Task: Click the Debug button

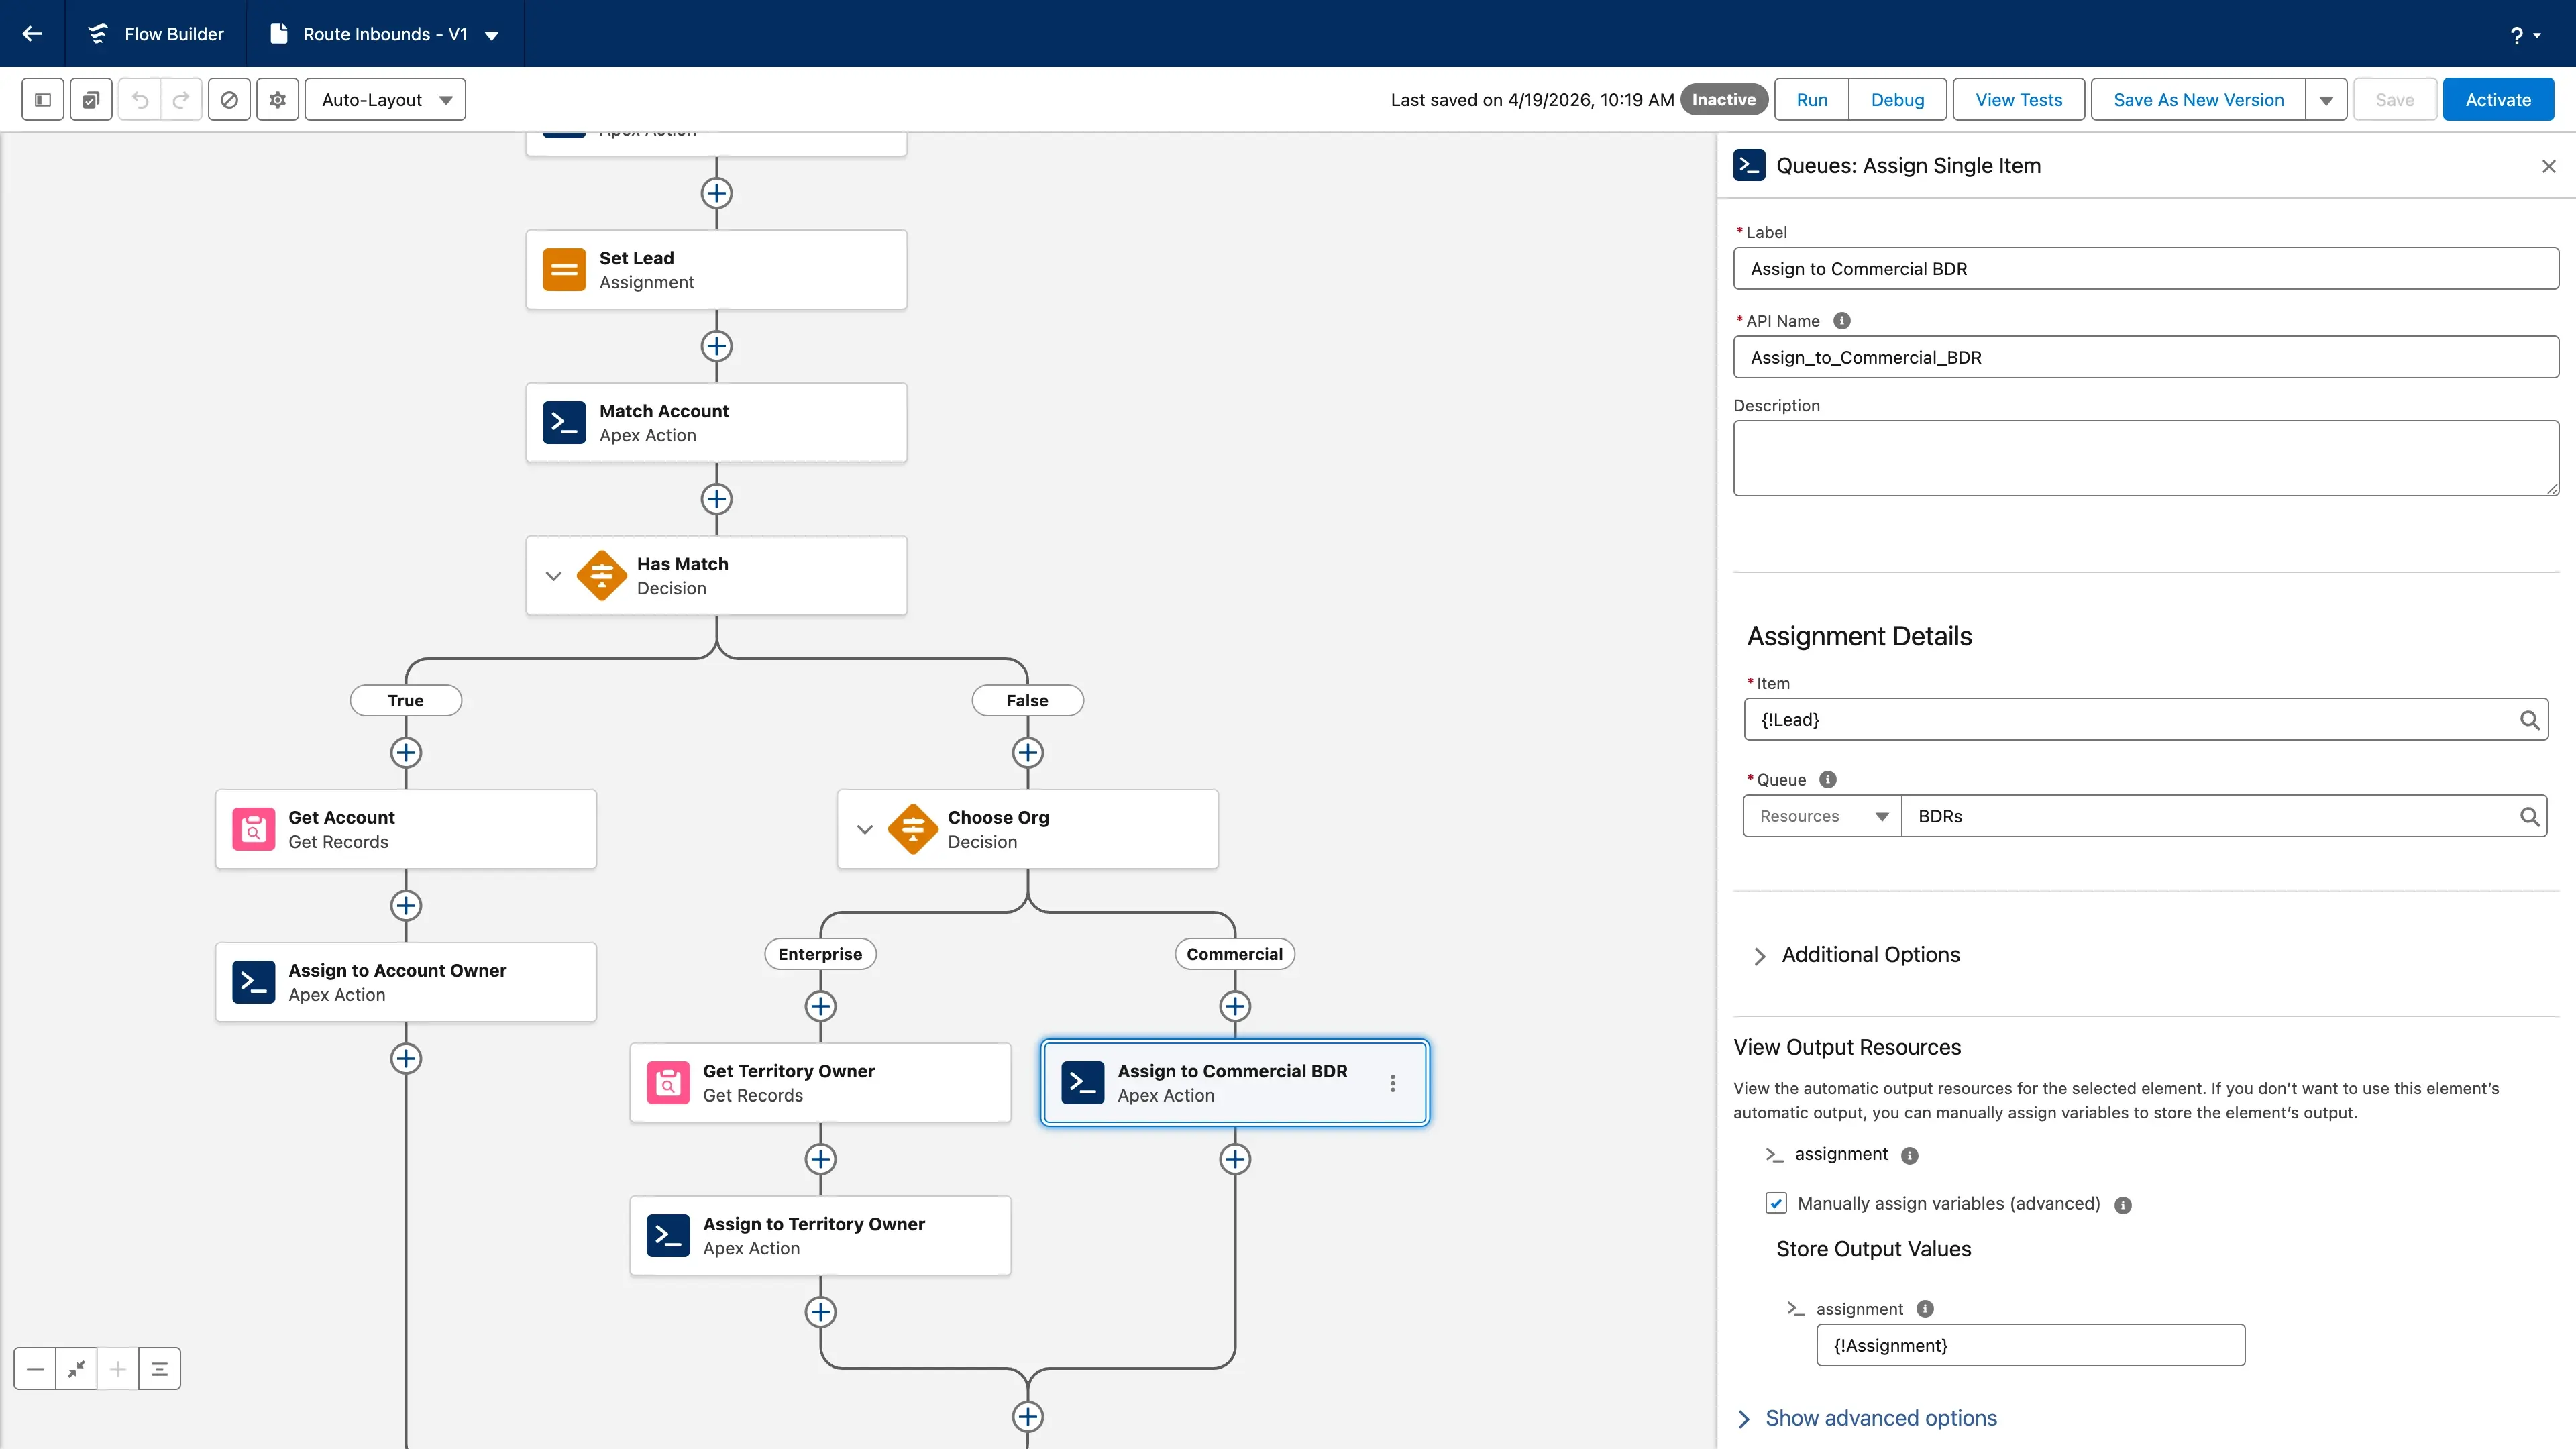Action: point(1898,100)
